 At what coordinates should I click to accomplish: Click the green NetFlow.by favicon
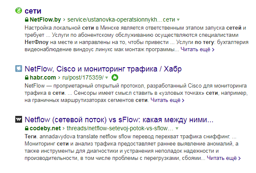coord(19,11)
